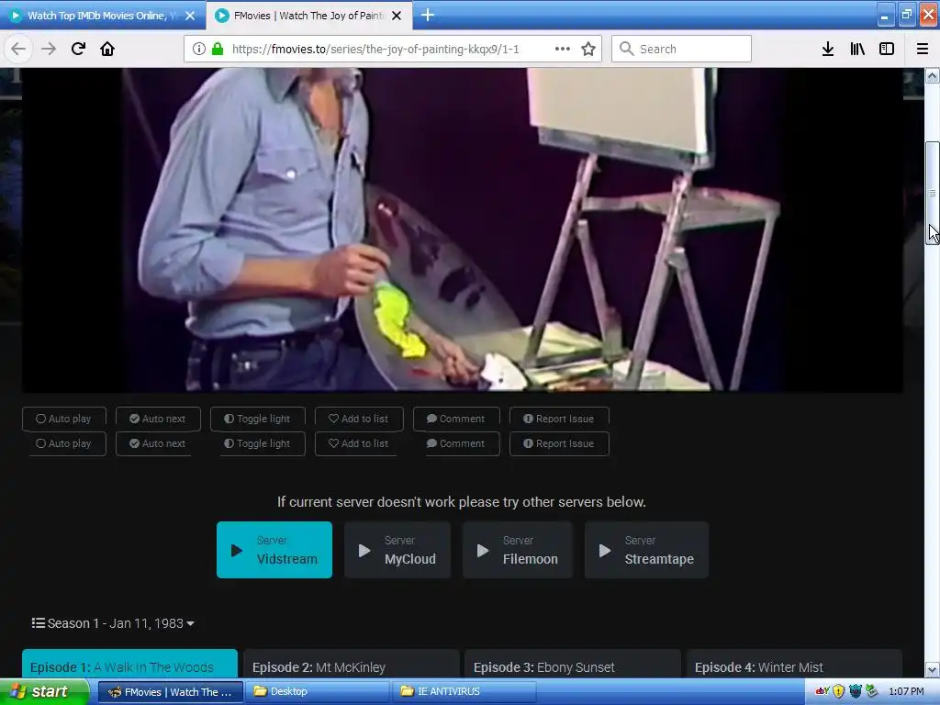Reload the FMovies page

(x=78, y=50)
